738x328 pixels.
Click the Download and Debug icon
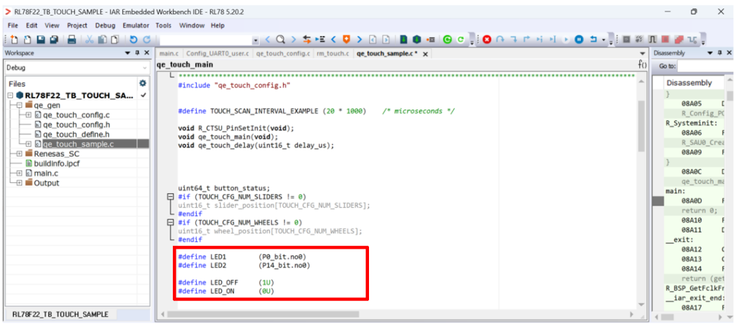tap(448, 40)
